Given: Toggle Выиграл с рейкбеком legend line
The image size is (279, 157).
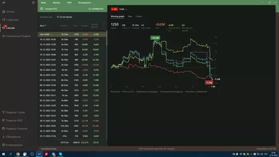Looking at the screenshot, I should 196,92.
